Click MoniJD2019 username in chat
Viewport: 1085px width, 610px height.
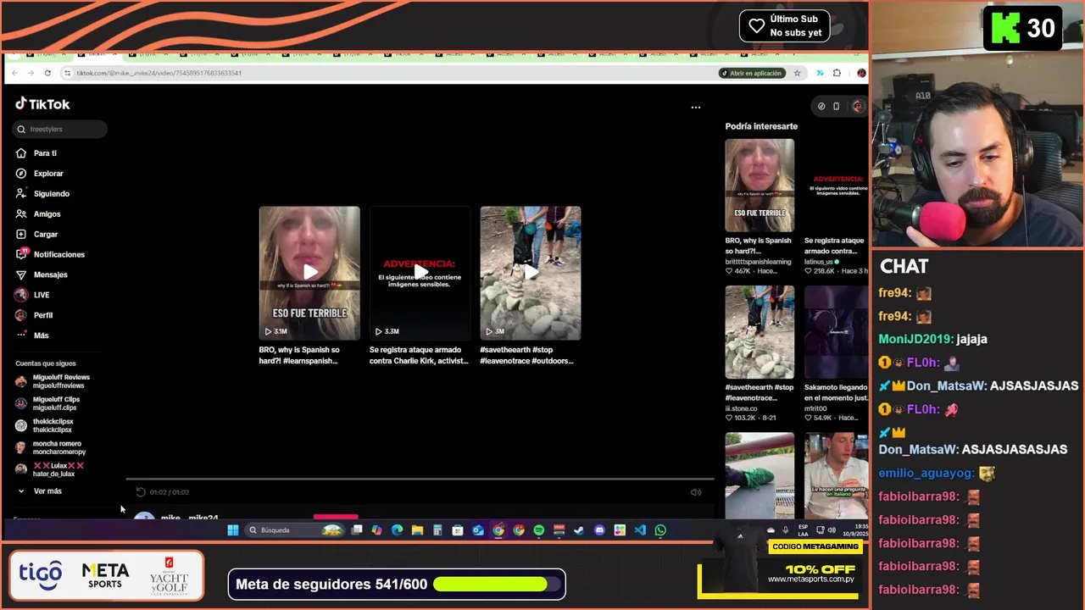click(915, 339)
